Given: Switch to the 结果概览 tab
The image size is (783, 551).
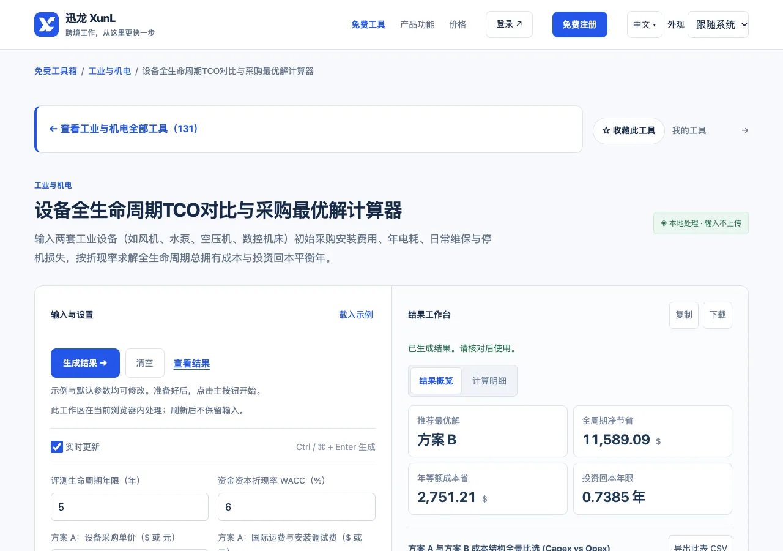Looking at the screenshot, I should tap(436, 381).
